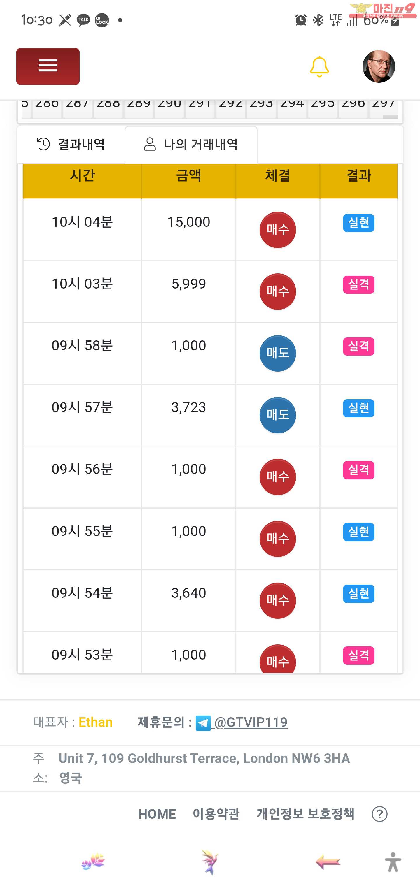This screenshot has width=420, height=886.
Task: Click 실격 result tag at 10시 03분
Action: (x=358, y=284)
